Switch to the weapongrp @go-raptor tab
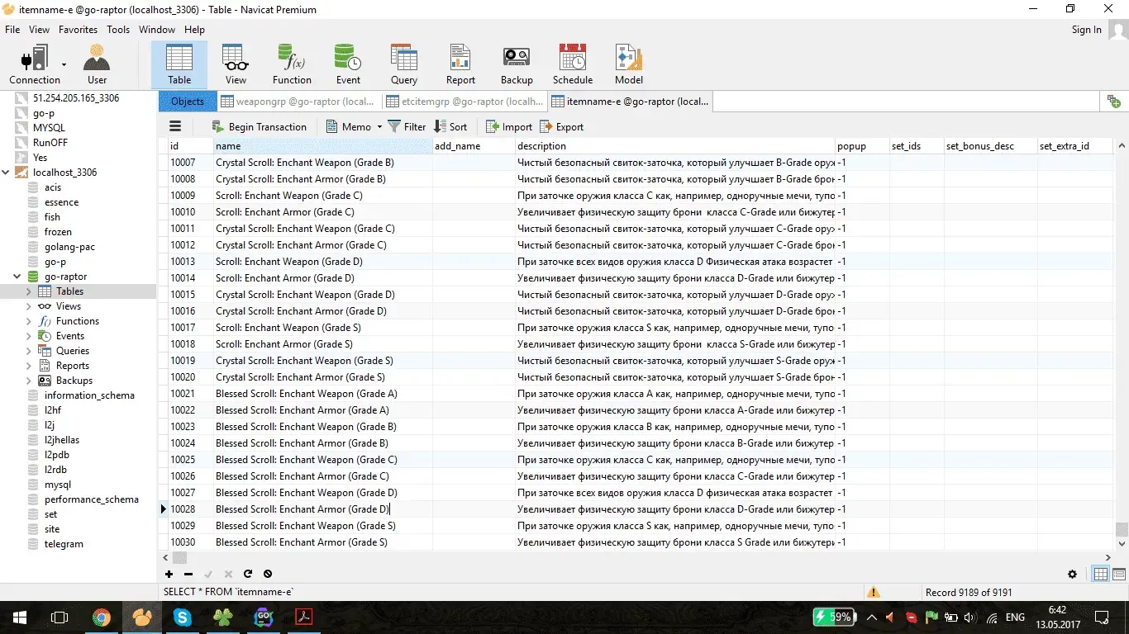The image size is (1129, 634). [x=299, y=102]
